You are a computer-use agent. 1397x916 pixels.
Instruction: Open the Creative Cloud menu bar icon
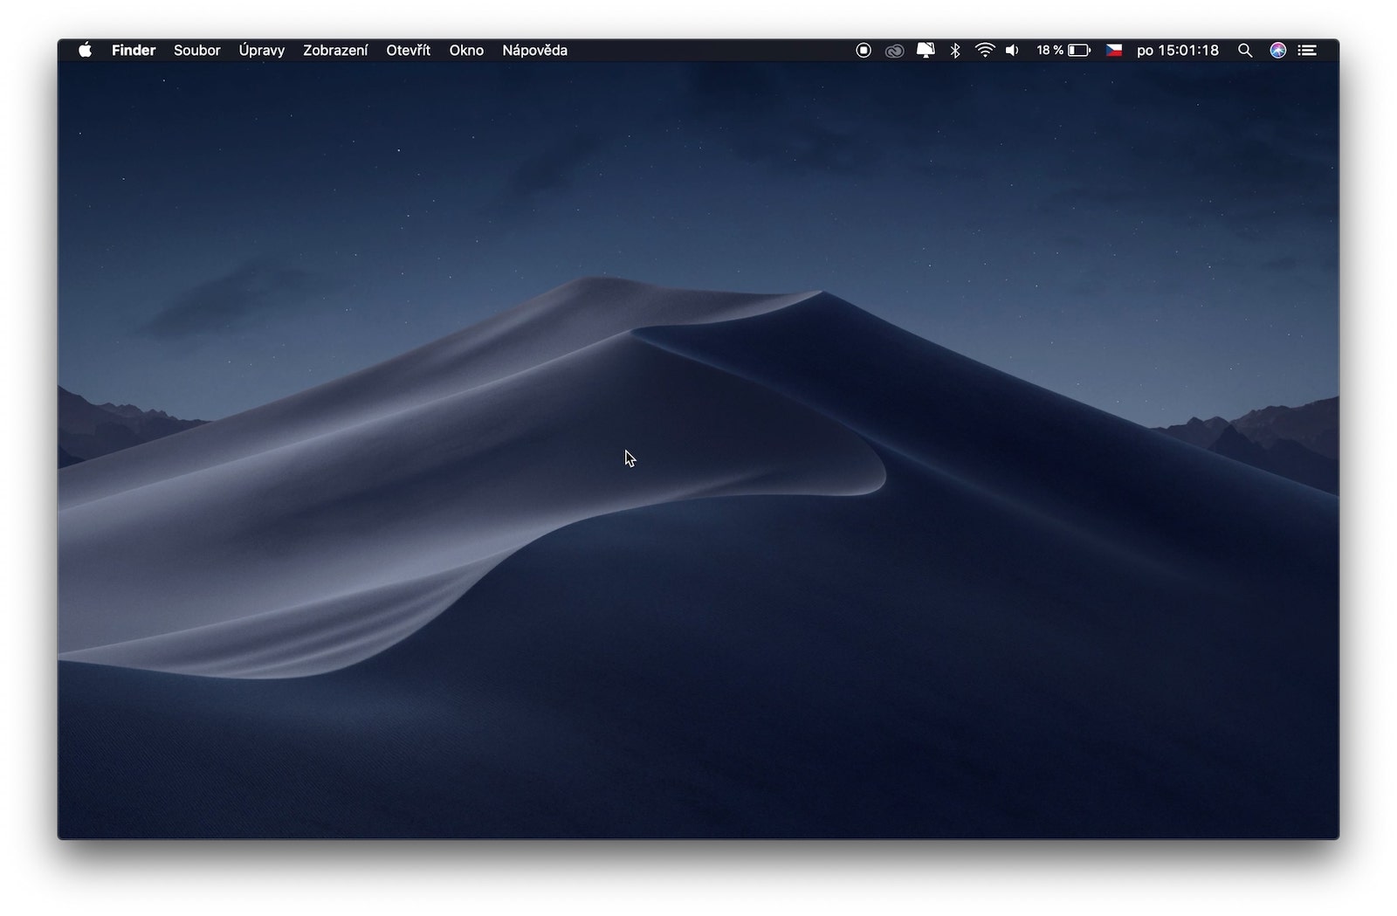coord(894,51)
